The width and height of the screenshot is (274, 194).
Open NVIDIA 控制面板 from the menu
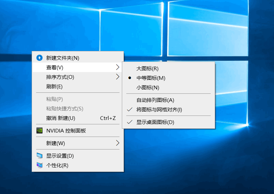tap(78, 130)
